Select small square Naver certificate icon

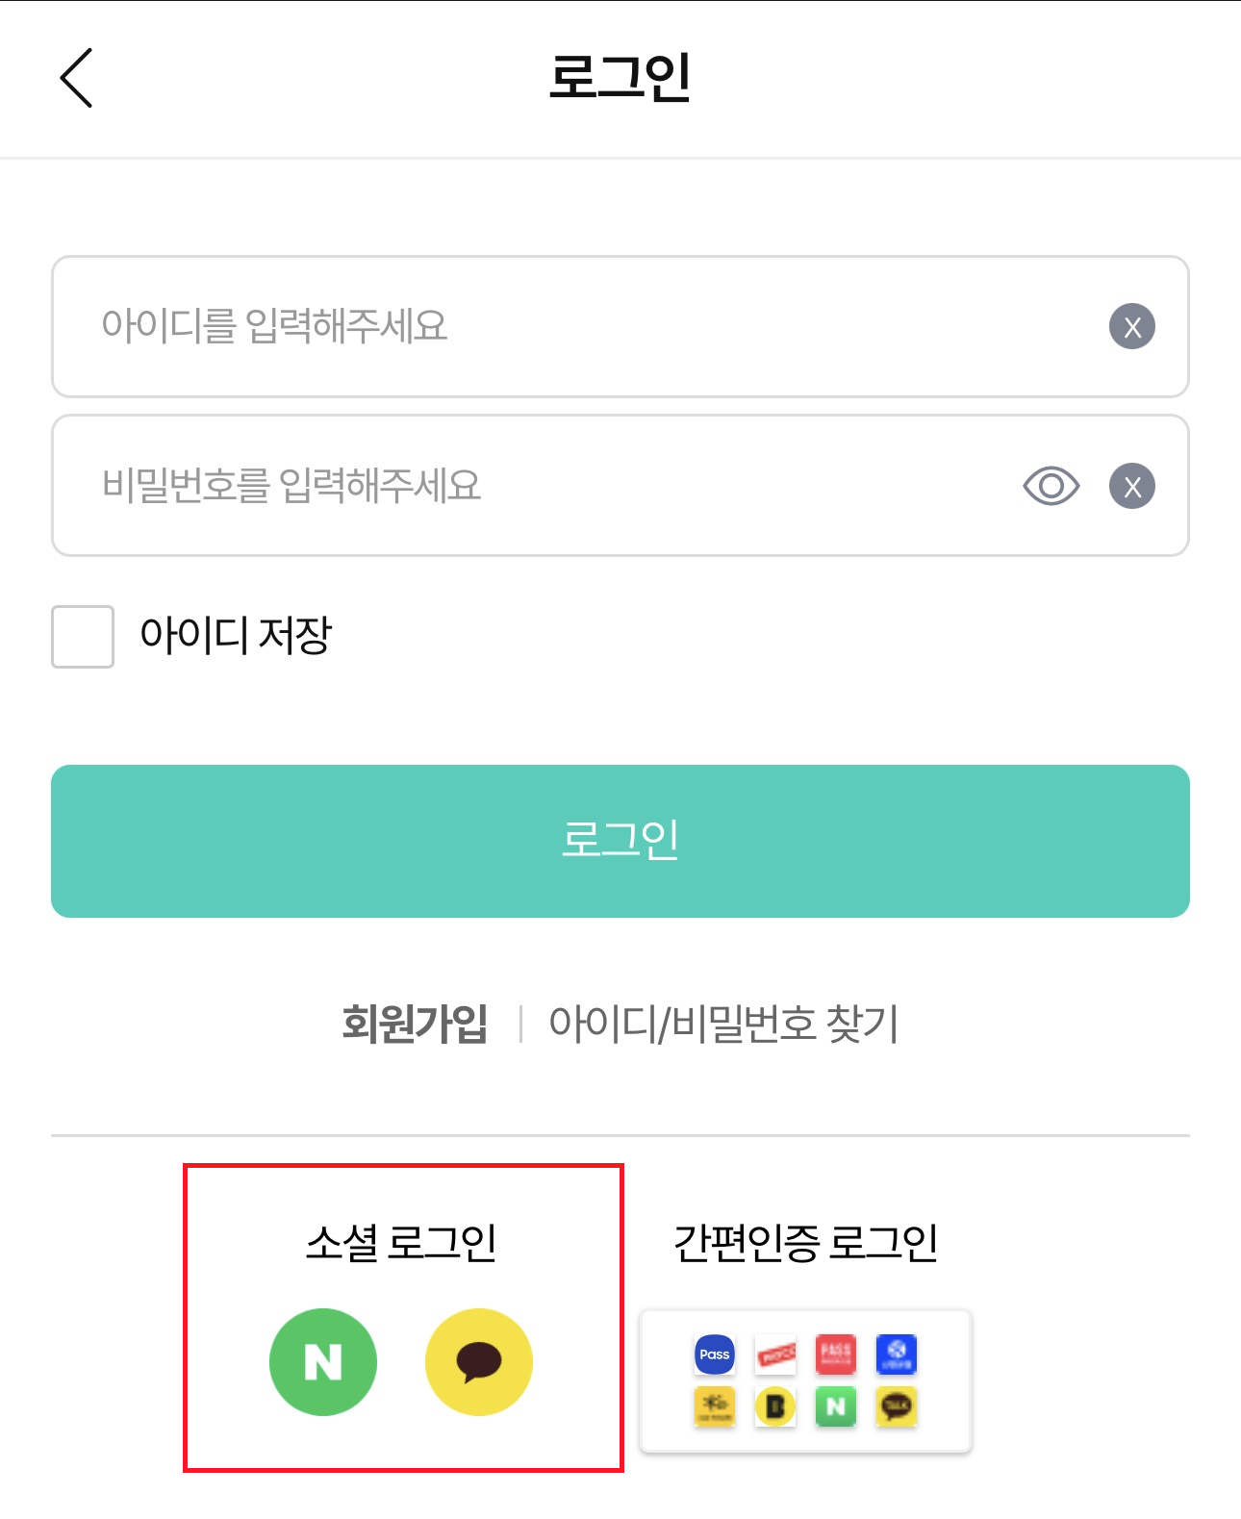[x=836, y=1407]
